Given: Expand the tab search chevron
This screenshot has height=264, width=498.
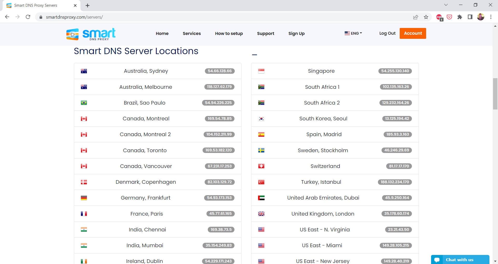Looking at the screenshot, I should (x=446, y=5).
